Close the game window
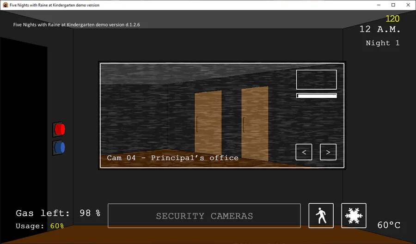Screen dimensions: 416x244 [x=408, y=5]
